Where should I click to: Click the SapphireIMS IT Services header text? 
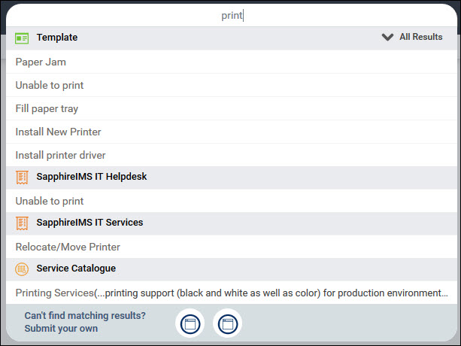pyautogui.click(x=89, y=223)
